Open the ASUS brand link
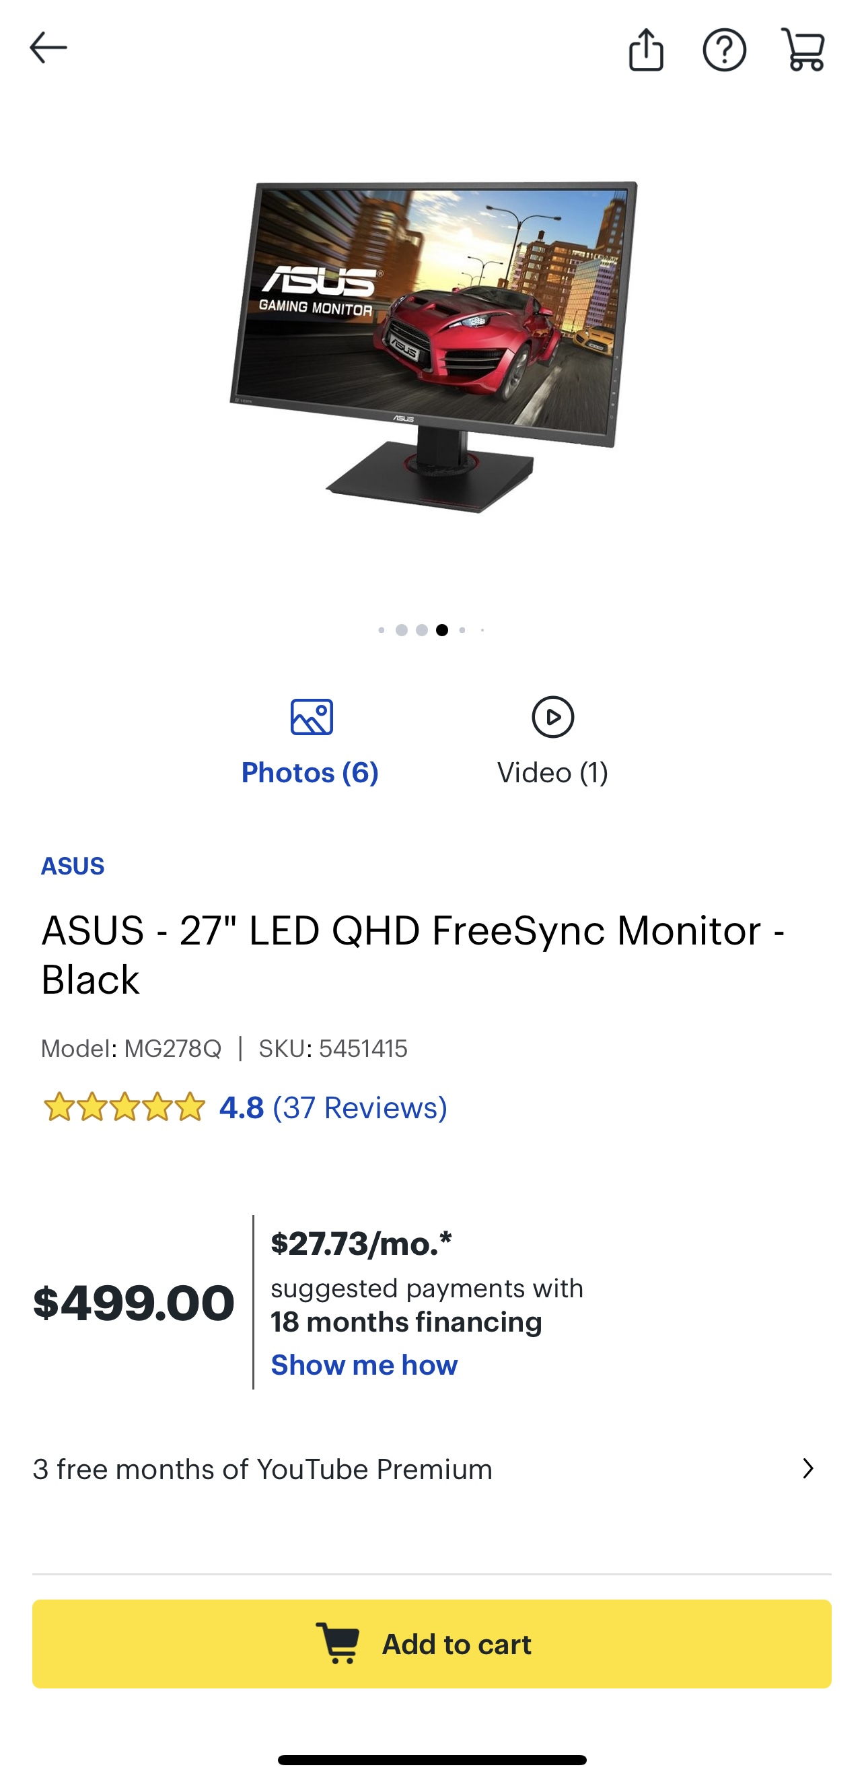864x1780 pixels. (73, 866)
